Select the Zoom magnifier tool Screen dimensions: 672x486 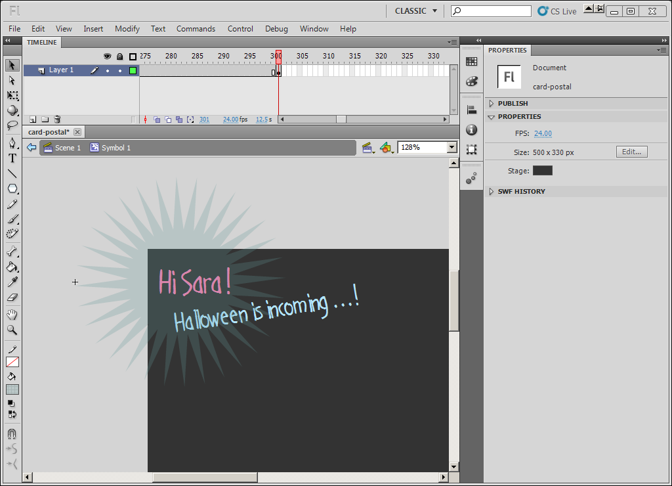pos(12,330)
